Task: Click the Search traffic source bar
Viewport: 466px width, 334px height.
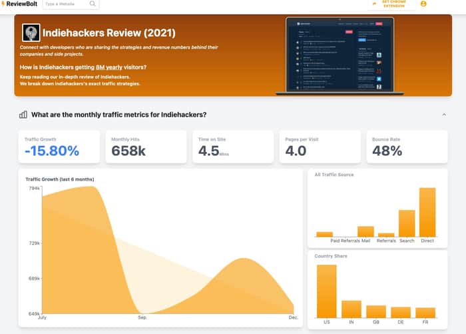Action: (407, 223)
